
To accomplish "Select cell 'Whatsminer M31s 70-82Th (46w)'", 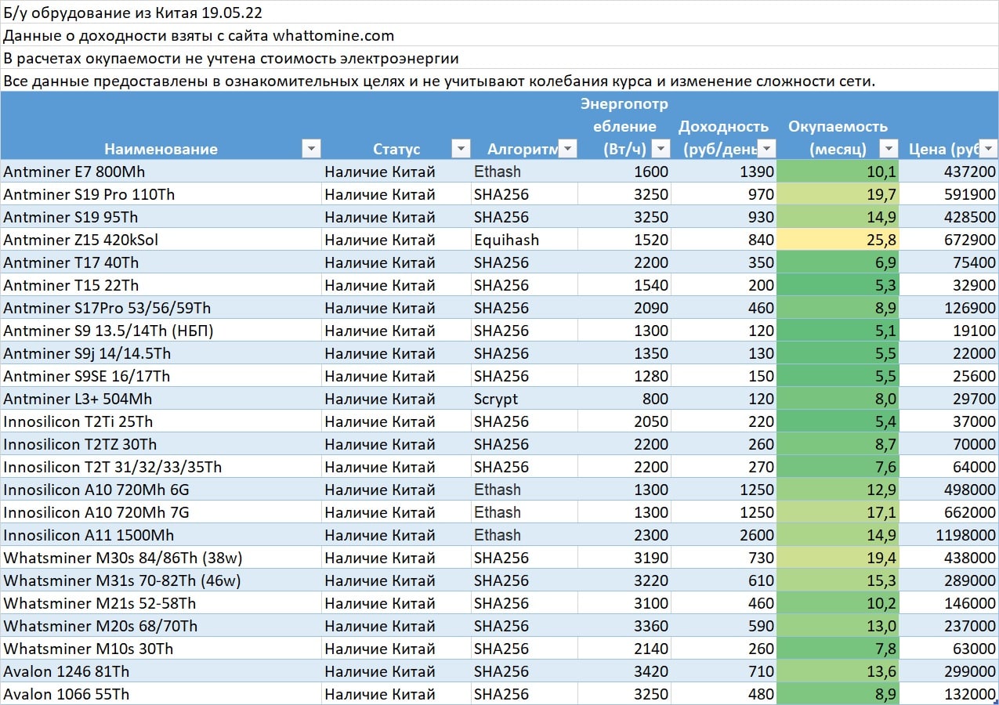I will (x=161, y=580).
